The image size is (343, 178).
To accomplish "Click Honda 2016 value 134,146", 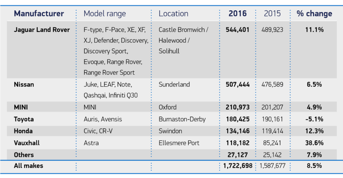I will click(238, 131).
